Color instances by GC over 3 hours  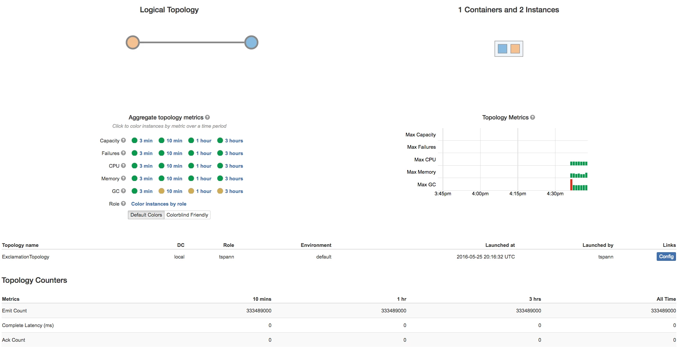point(230,191)
